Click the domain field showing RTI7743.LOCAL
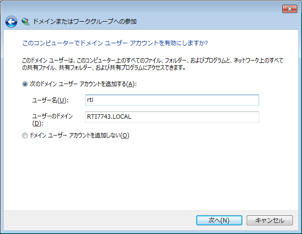This screenshot has height=234, width=302. coord(172,117)
